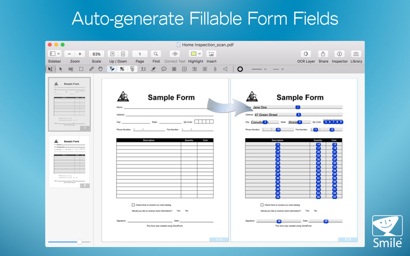The height and width of the screenshot is (256, 410).
Task: Select the Ellipse shape tool
Action: point(240,69)
